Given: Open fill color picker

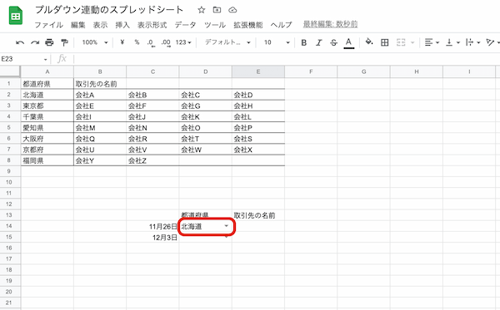Looking at the screenshot, I should pos(369,42).
